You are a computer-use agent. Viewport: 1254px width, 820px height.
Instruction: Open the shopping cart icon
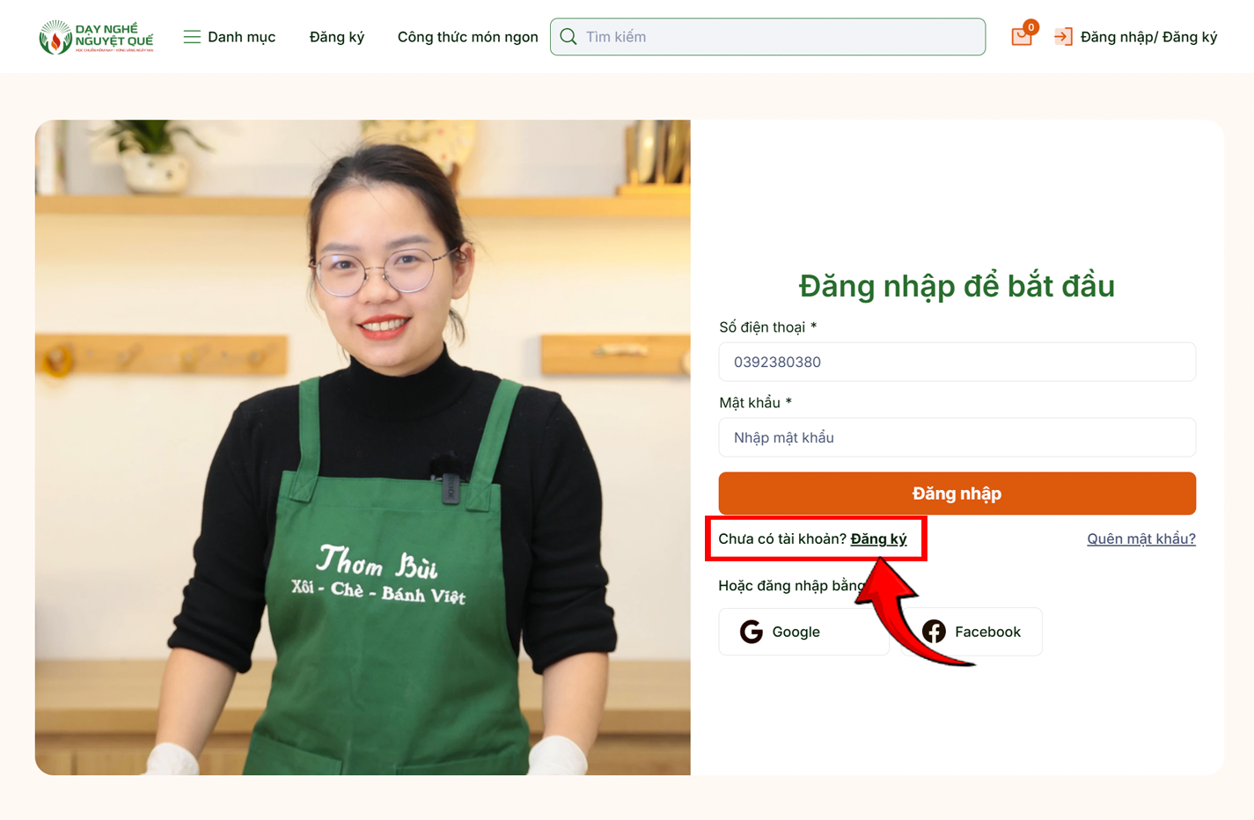point(1020,38)
